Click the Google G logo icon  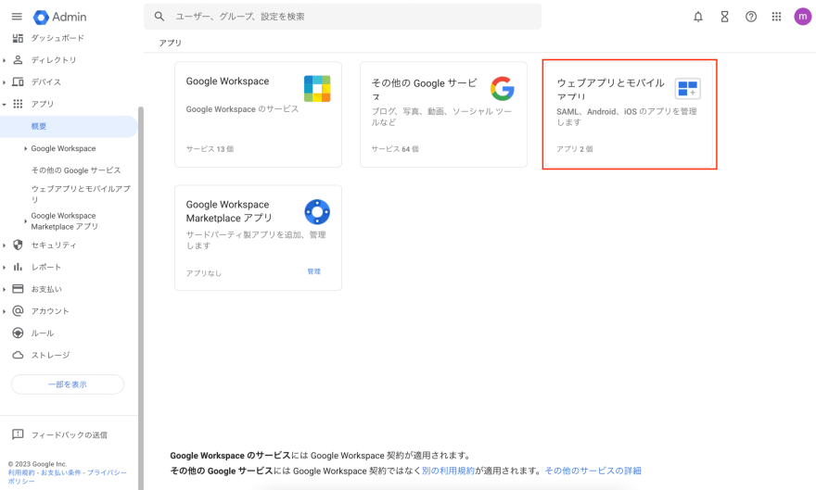(503, 88)
